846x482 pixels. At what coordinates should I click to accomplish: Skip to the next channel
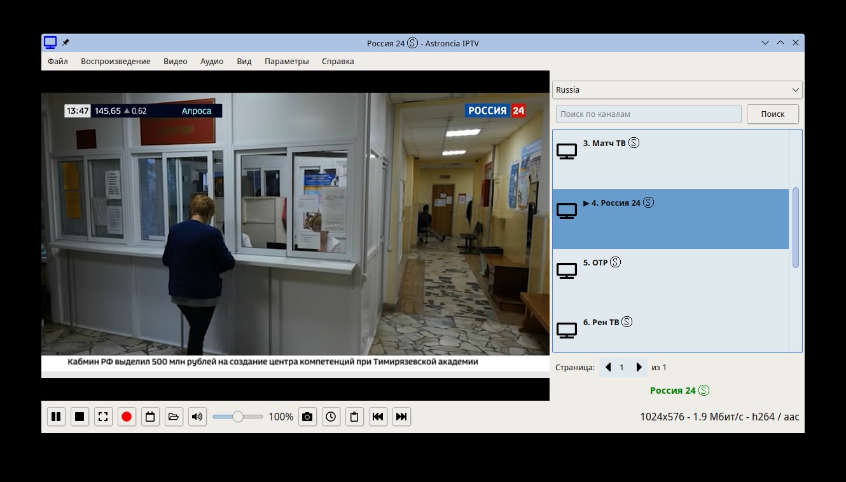[401, 417]
